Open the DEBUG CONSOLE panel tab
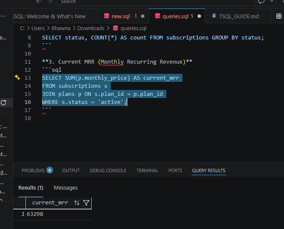The height and width of the screenshot is (229, 284). tap(108, 170)
